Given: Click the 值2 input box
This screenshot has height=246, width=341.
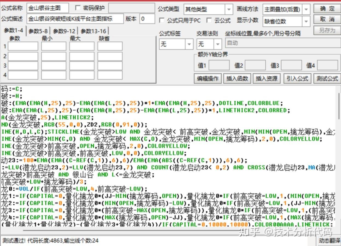Looking at the screenshot, I should click(255, 65).
